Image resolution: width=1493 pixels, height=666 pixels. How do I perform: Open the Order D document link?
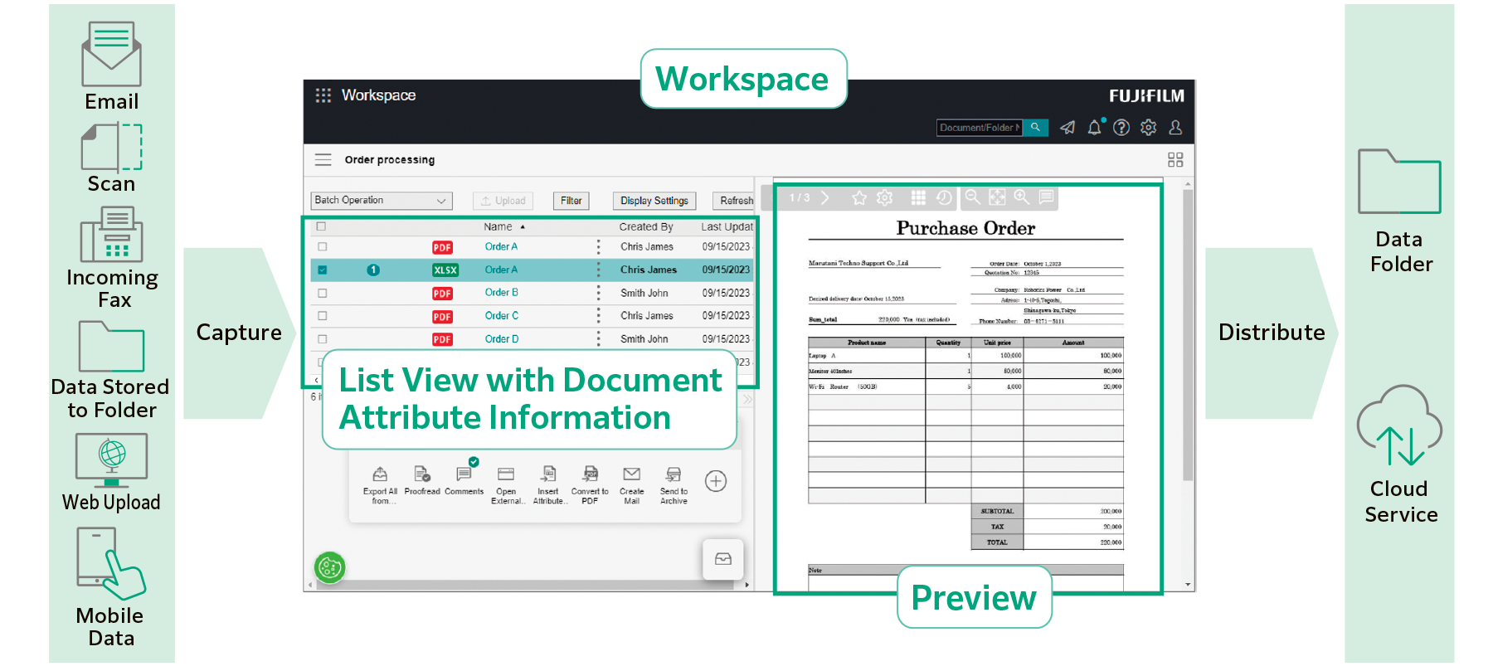[x=501, y=339]
